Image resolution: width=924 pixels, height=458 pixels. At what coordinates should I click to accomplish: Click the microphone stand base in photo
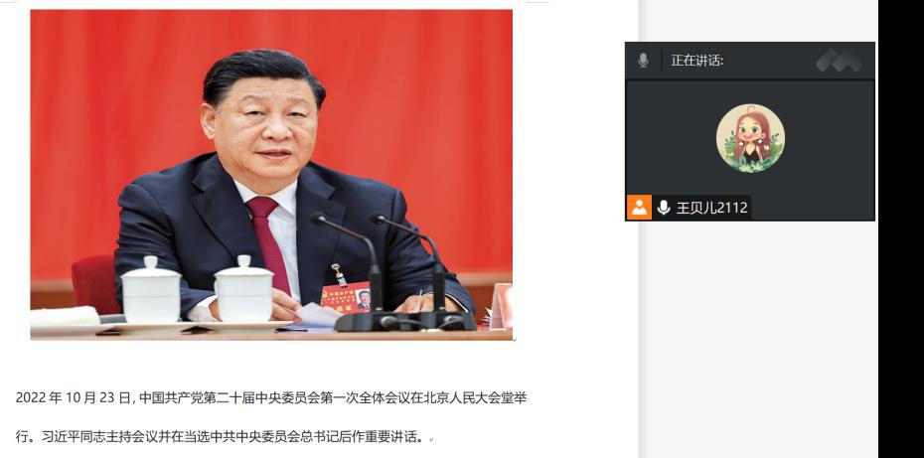pos(405,321)
